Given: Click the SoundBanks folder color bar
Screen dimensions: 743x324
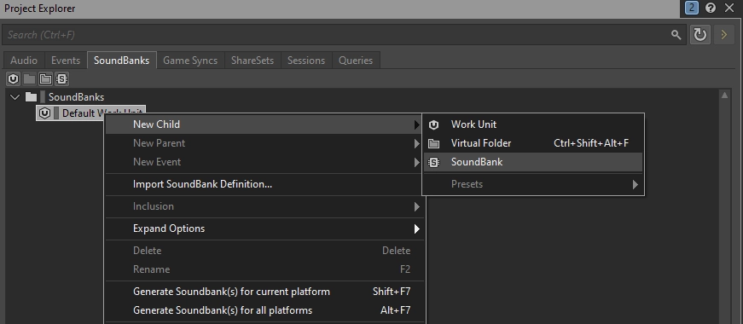Looking at the screenshot, I should tap(43, 97).
